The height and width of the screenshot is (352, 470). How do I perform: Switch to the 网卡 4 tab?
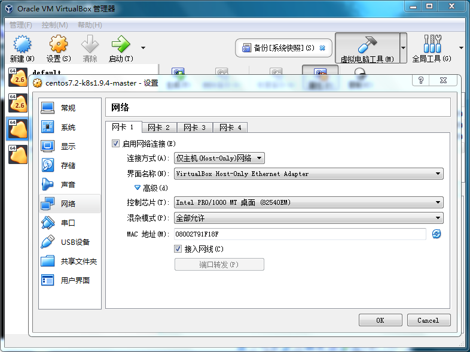[230, 128]
